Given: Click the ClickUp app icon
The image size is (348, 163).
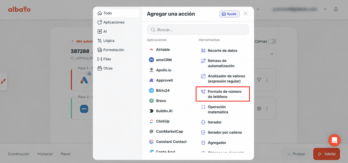Looking at the screenshot, I should coord(151,121).
